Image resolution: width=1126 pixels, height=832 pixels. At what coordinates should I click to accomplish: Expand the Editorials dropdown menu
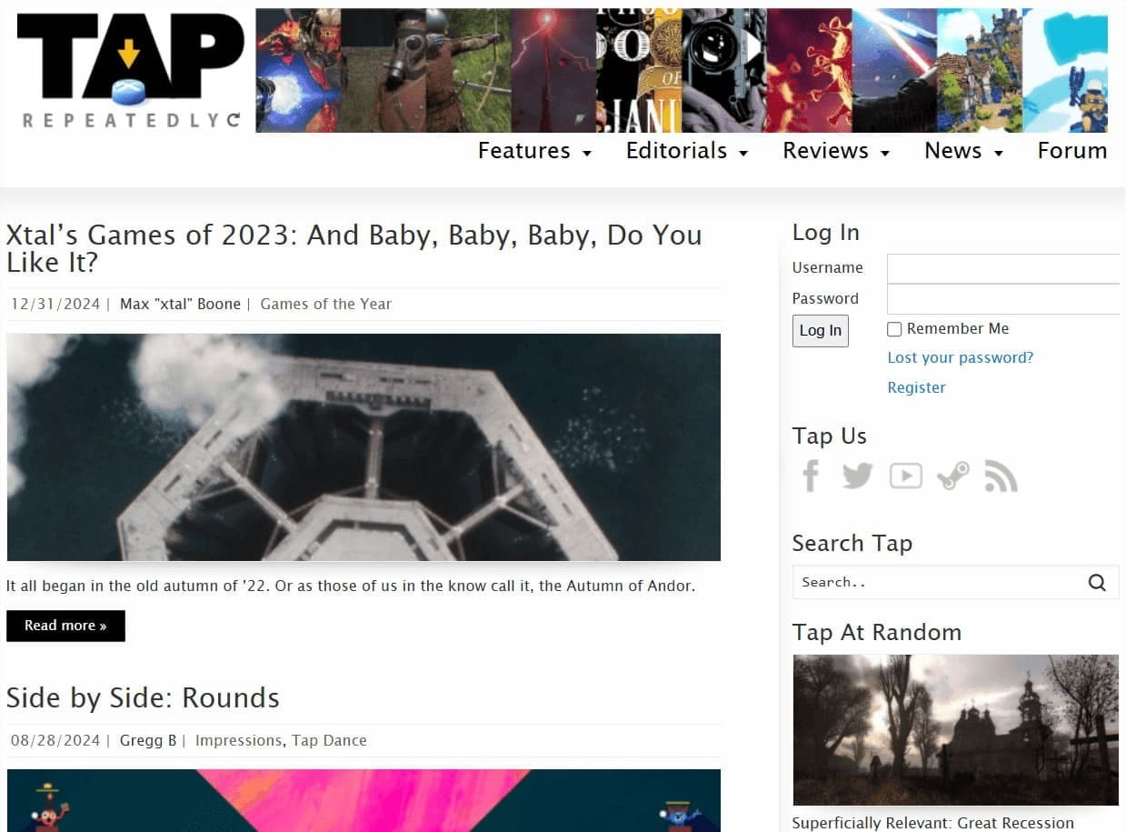[687, 151]
